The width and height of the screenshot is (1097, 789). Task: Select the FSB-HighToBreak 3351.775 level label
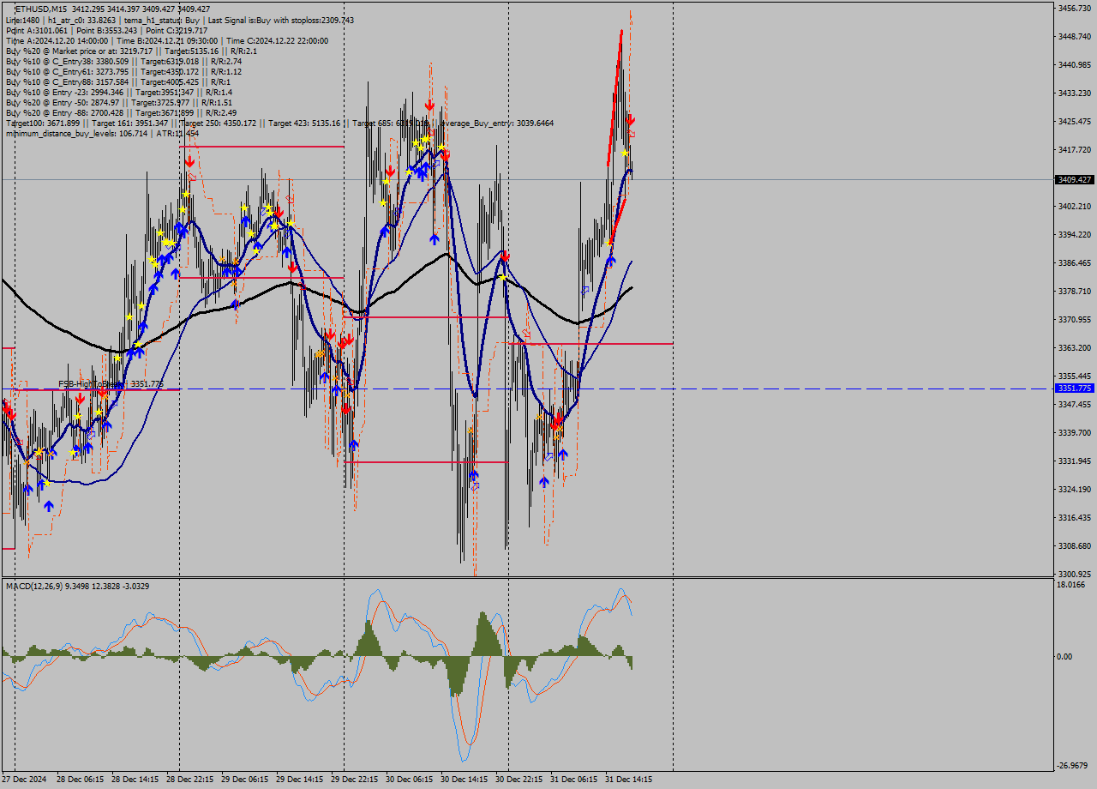(x=110, y=384)
